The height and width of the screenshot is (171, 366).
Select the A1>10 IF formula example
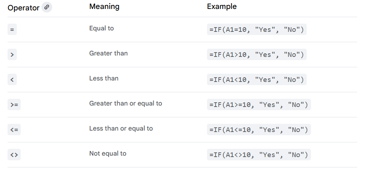pyautogui.click(x=257, y=55)
